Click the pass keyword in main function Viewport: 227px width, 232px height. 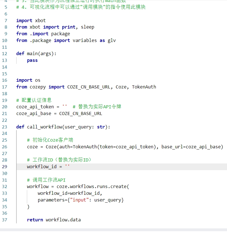pyautogui.click(x=32, y=60)
